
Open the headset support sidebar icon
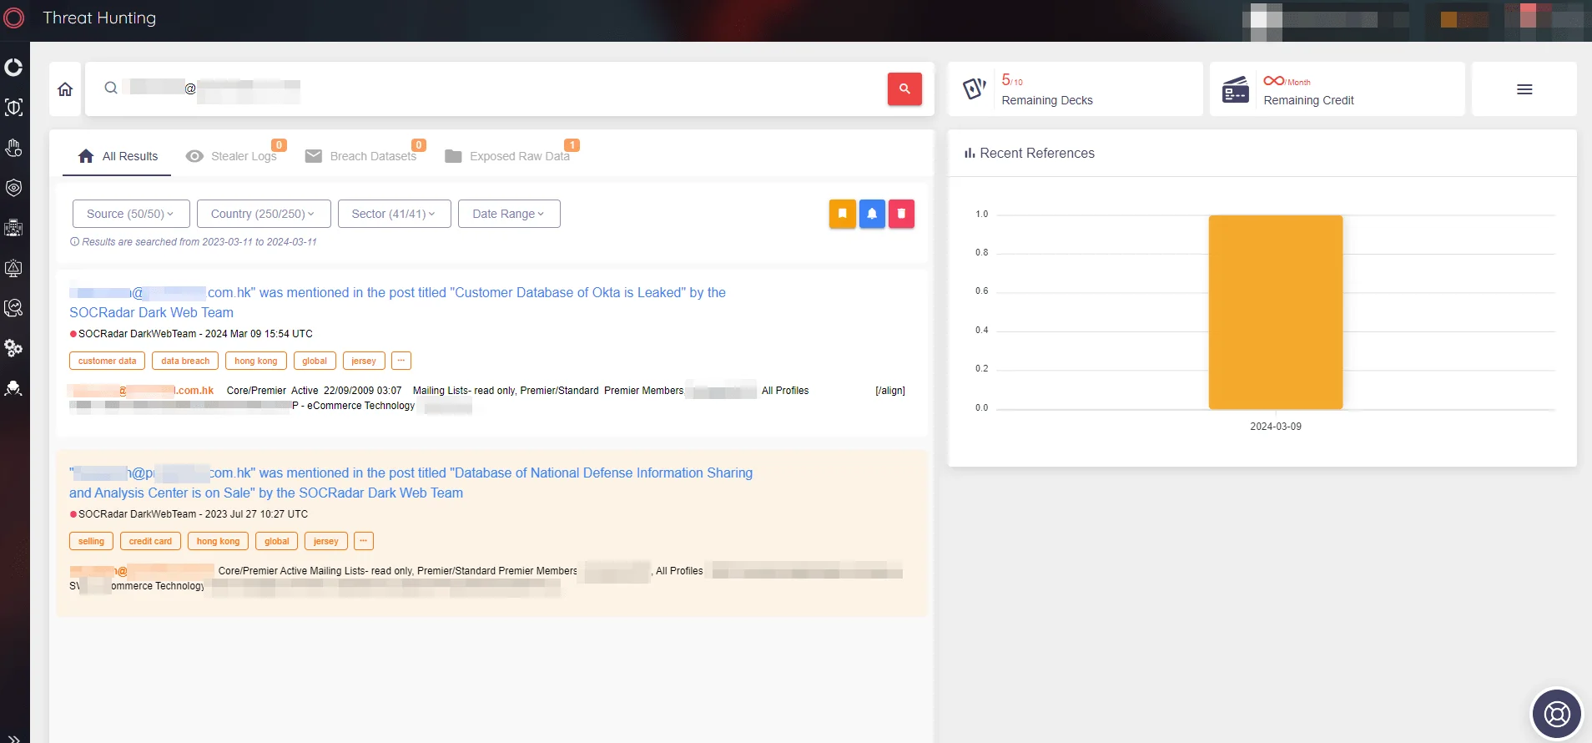pyautogui.click(x=13, y=308)
